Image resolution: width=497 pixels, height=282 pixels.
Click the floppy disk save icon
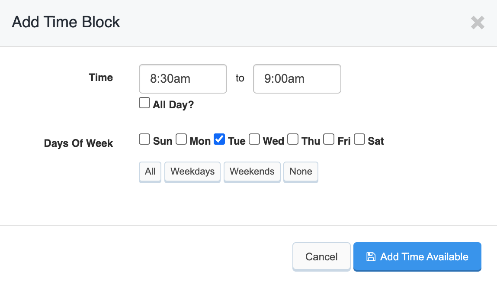[371, 256]
